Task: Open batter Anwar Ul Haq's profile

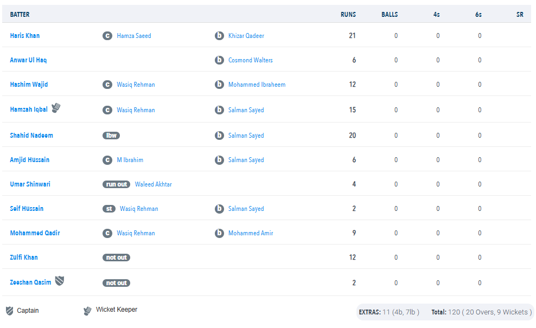Action: click(28, 60)
